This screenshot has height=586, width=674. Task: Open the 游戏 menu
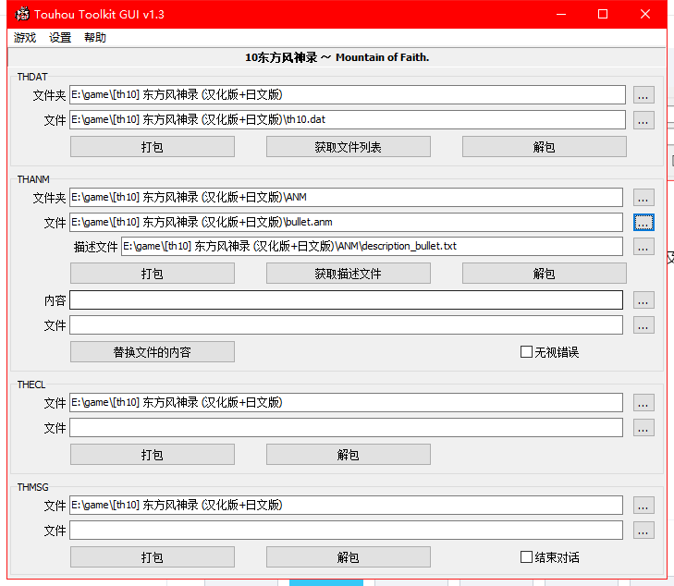pos(25,38)
